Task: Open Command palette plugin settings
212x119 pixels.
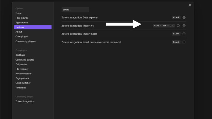Action: [x=25, y=60]
